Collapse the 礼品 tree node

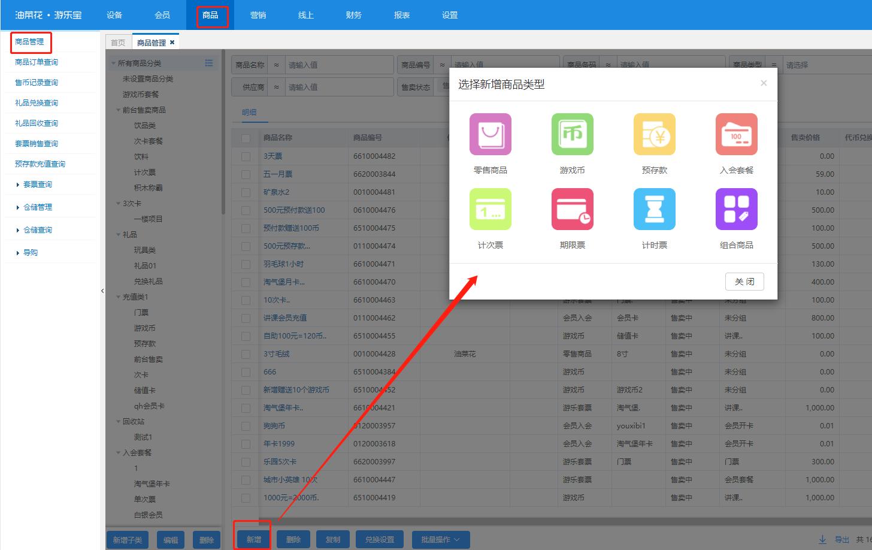coord(118,234)
